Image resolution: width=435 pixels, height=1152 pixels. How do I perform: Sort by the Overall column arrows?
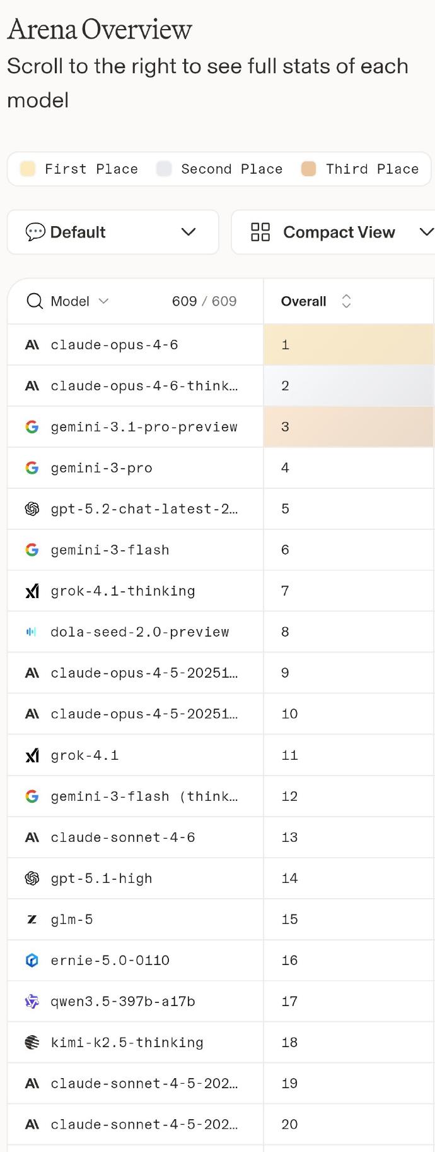pyautogui.click(x=346, y=301)
